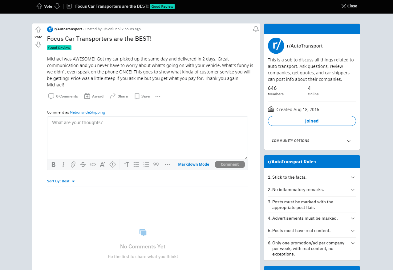
Task: Open the Sort By: Best dropdown
Action: coord(61,181)
